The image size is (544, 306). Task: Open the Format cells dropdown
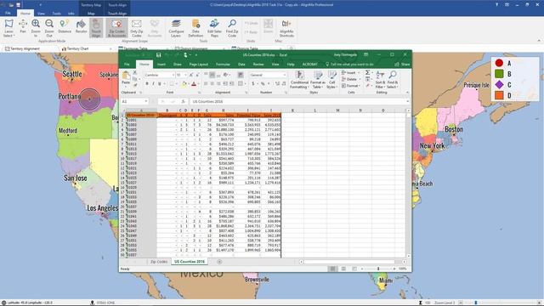tap(351, 85)
